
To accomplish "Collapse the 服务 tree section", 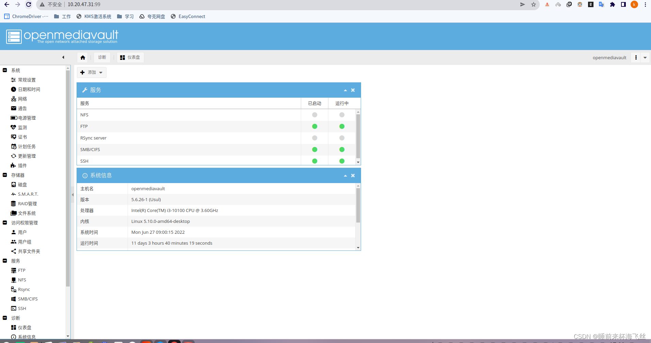I will [5, 261].
